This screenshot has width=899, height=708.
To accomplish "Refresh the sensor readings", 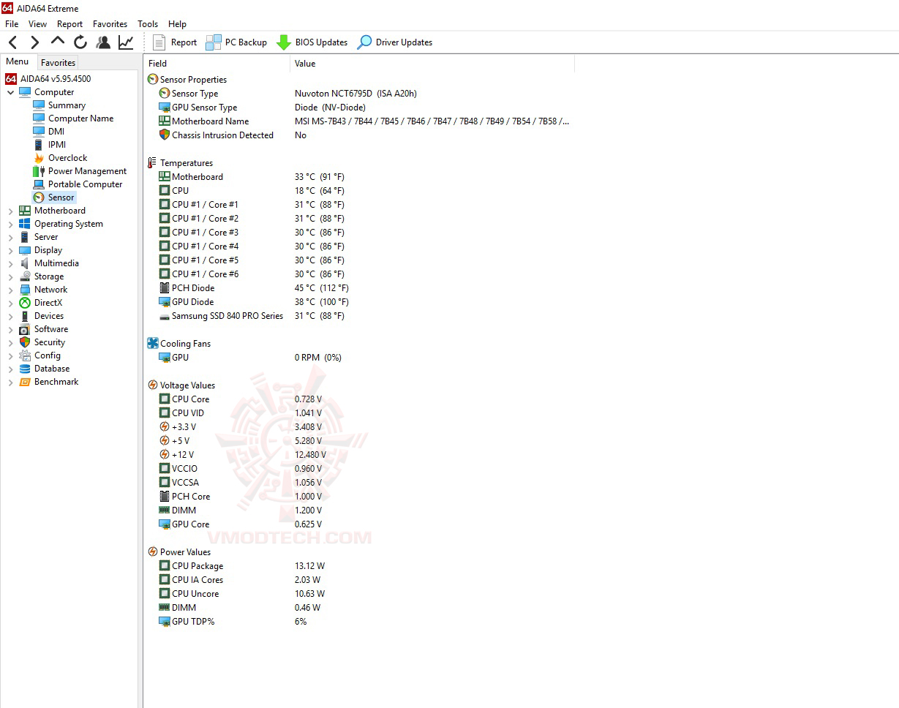I will click(80, 42).
